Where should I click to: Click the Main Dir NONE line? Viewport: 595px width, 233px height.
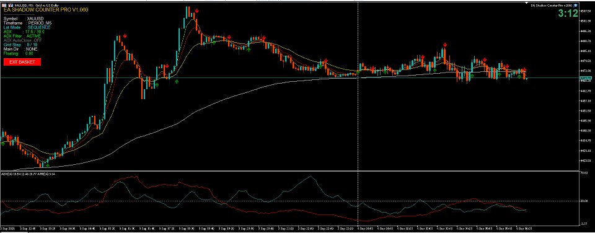click(20, 49)
